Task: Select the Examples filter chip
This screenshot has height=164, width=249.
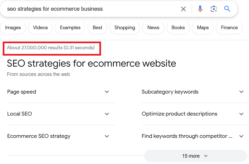Action: tap(70, 28)
